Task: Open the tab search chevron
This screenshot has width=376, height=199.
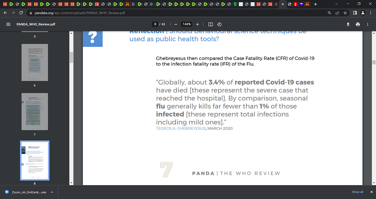Action: (x=336, y=4)
